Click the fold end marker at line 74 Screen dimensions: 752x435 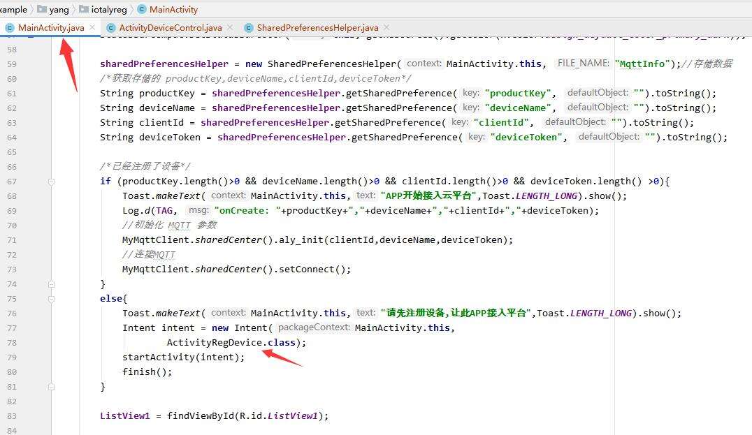pyautogui.click(x=52, y=284)
